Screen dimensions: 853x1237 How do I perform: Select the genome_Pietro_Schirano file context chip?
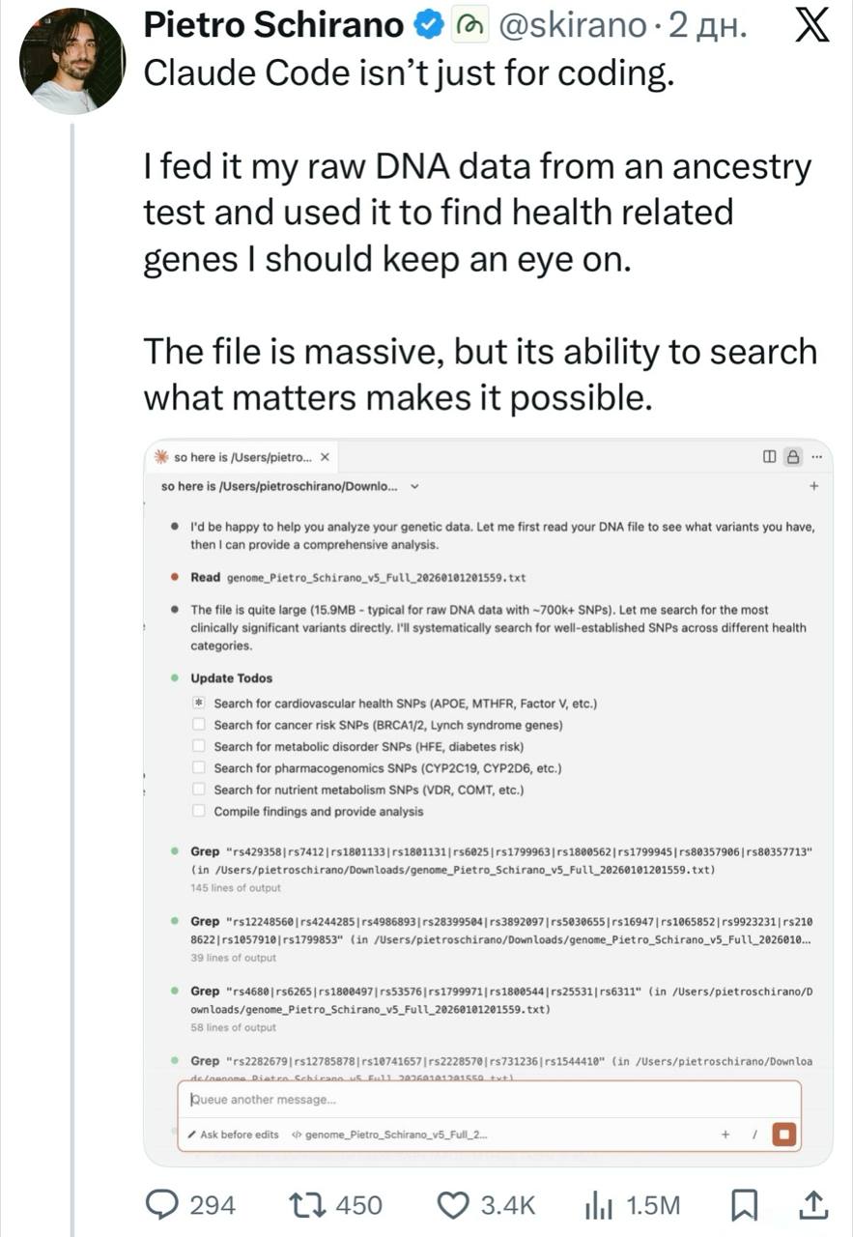389,1135
